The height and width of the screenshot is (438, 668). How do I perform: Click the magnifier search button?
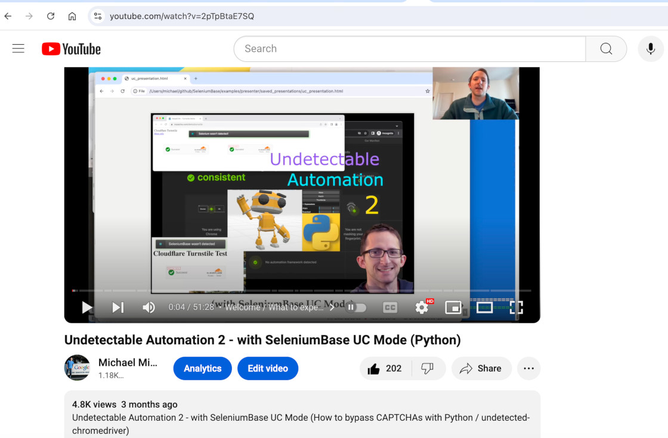click(x=606, y=48)
